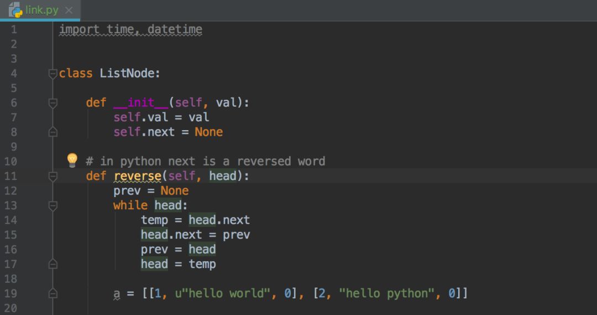Click 'self.next = None' line
This screenshot has height=315, width=597.
point(168,132)
